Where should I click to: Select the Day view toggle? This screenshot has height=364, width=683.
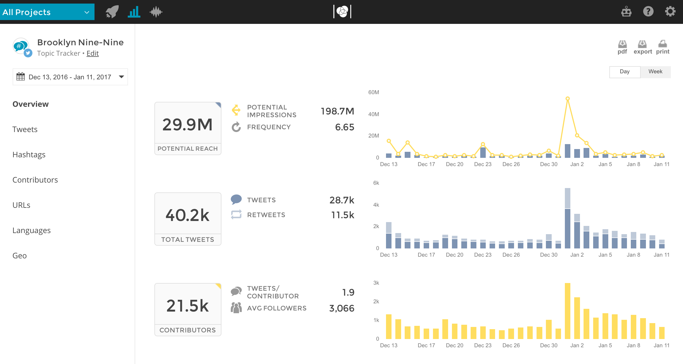point(624,72)
